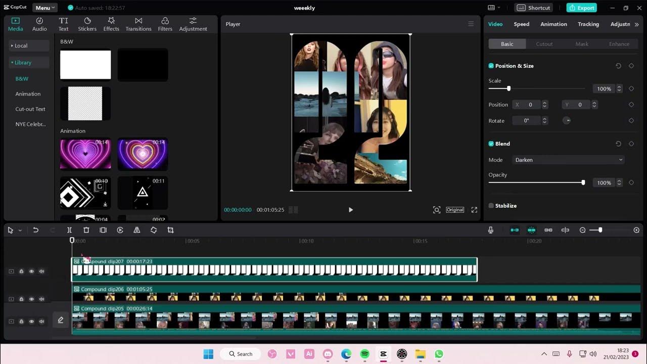Uncheck the Position & Size checkbox
647x364 pixels.
(491, 66)
